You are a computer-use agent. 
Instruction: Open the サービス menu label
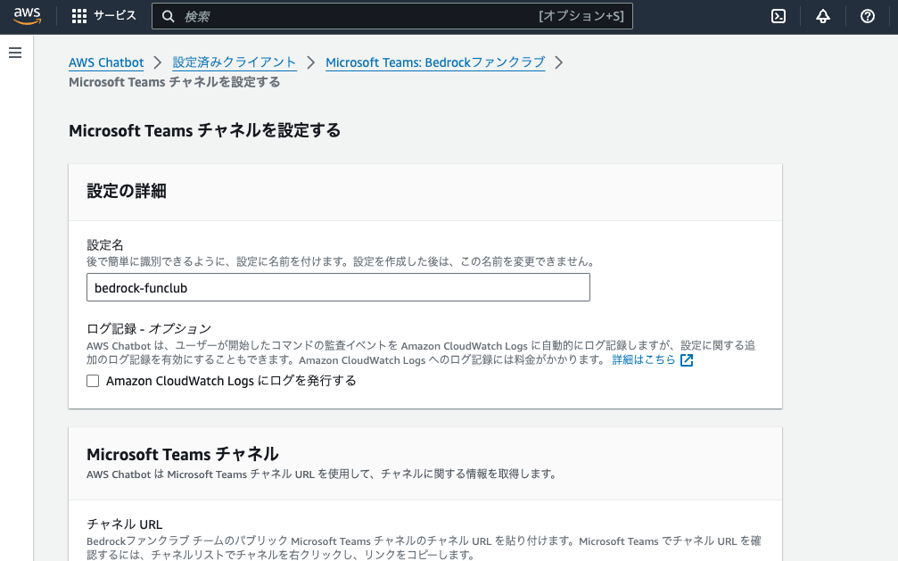(115, 16)
